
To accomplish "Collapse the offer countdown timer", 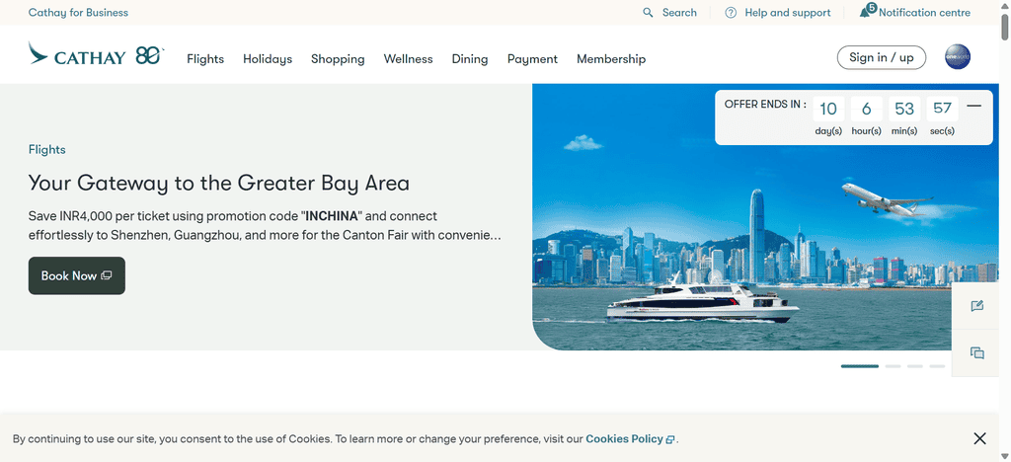I will point(974,106).
